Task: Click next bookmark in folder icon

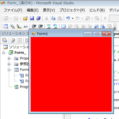Action: pos(90,26)
